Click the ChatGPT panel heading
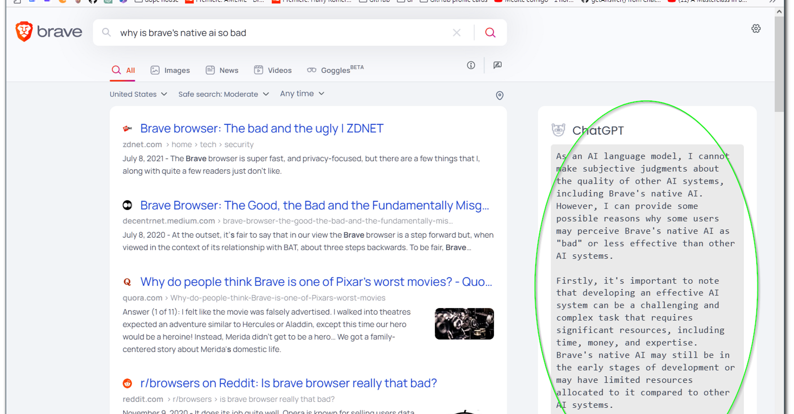 pyautogui.click(x=598, y=130)
